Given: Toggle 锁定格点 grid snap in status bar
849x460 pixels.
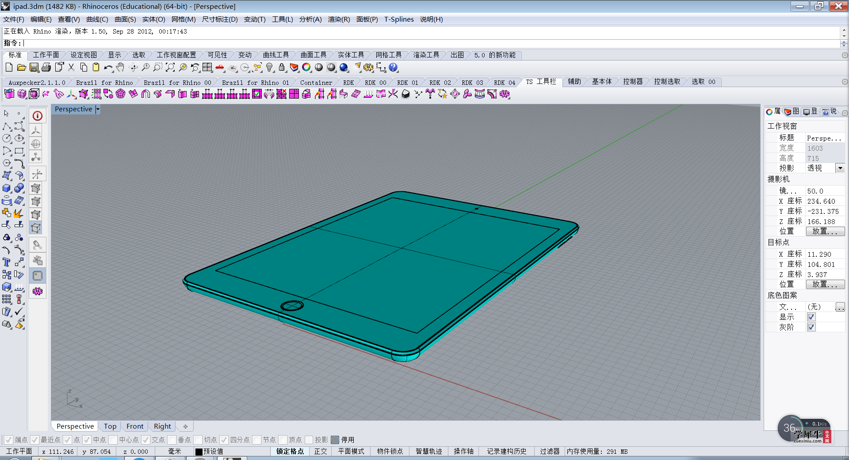Looking at the screenshot, I should [290, 451].
